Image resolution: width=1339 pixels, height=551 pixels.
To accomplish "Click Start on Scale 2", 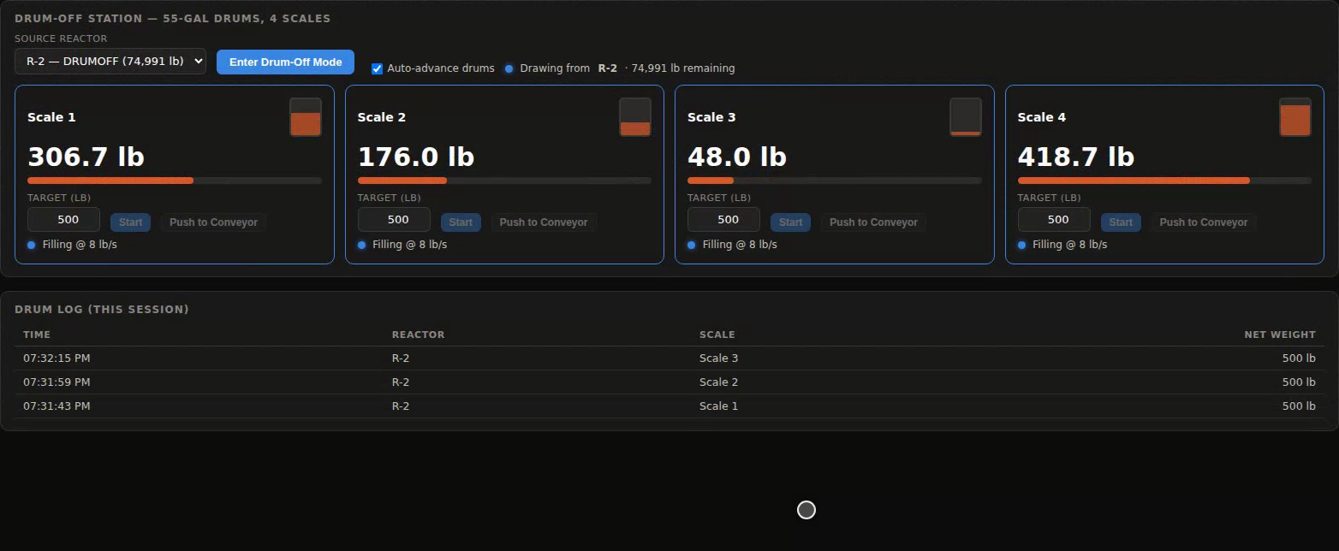I will [461, 222].
